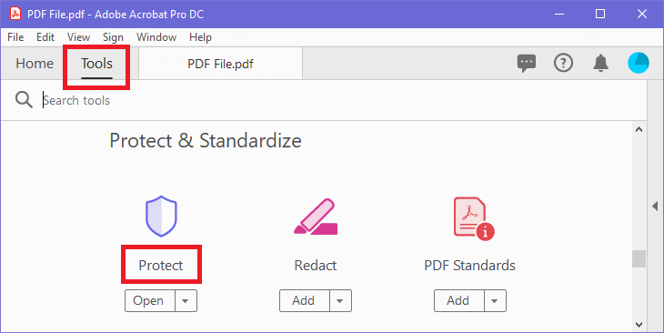This screenshot has width=664, height=333.
Task: Click the notifications bell icon
Action: pos(600,63)
